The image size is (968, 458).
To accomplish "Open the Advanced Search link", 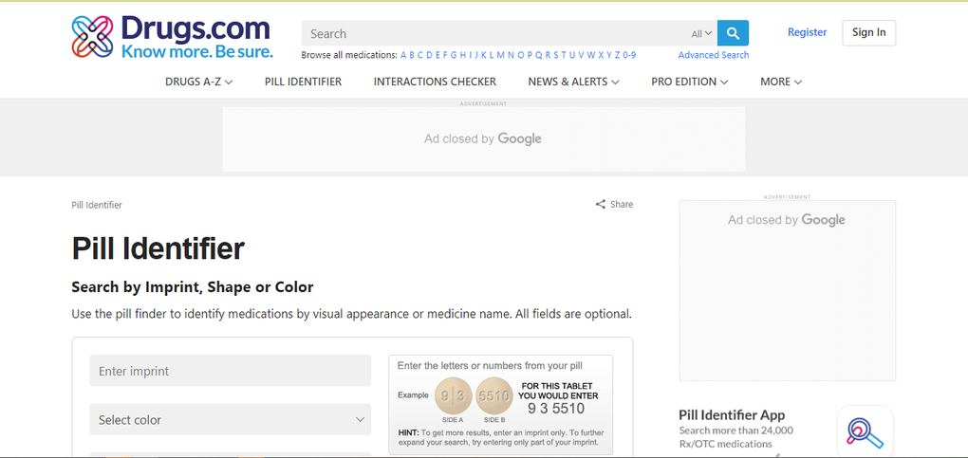I will click(714, 55).
